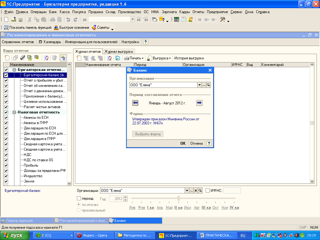This screenshot has width=320, height=240.
Task: Click the Undo arrow icon
Action: tap(68, 20)
